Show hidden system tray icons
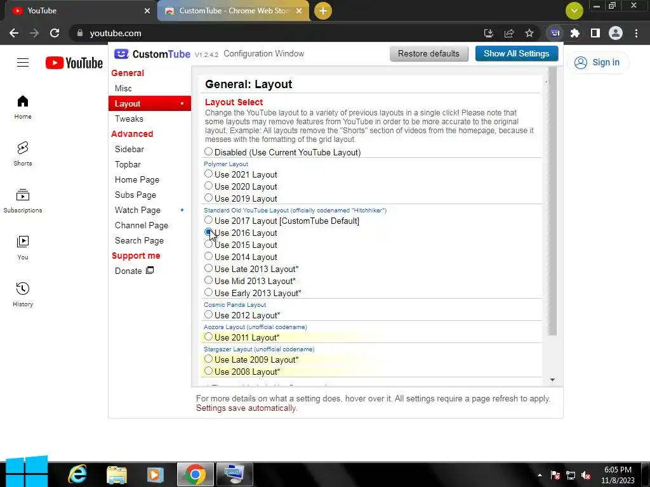Viewport: 650px width, 487px height. click(x=540, y=476)
